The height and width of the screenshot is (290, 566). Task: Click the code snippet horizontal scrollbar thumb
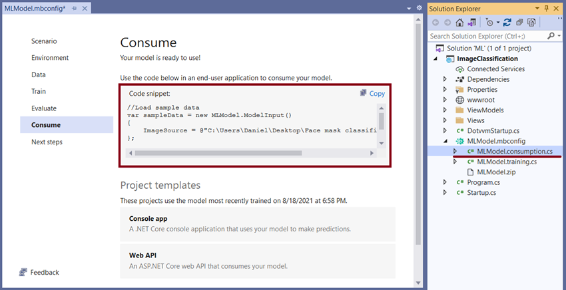[218, 153]
